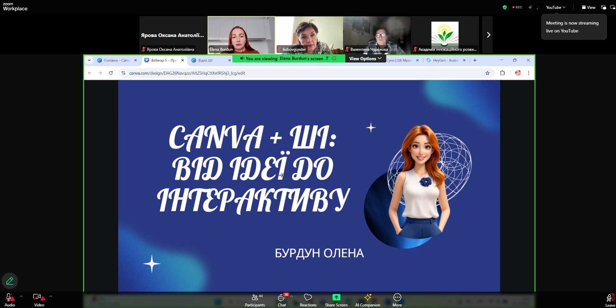Show next participants with right arrow

(x=488, y=35)
